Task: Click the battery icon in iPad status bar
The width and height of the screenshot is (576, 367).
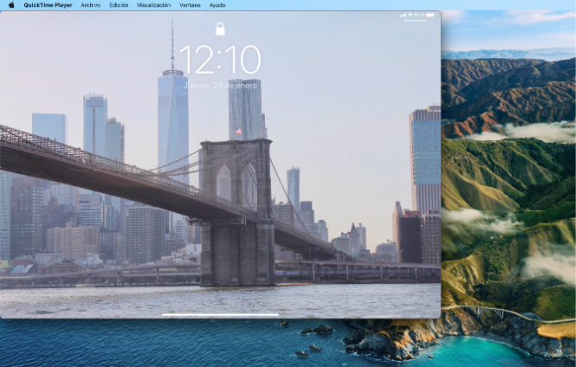Action: 430,15
